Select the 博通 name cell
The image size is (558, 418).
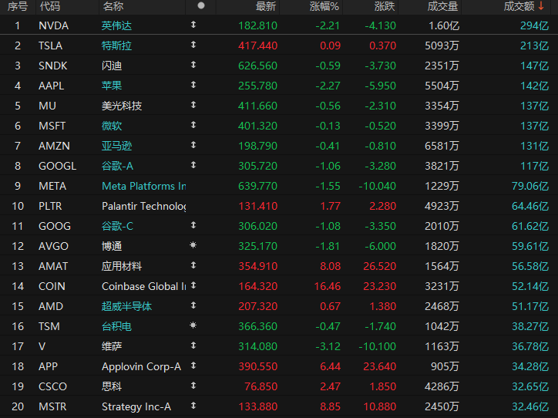pos(112,246)
